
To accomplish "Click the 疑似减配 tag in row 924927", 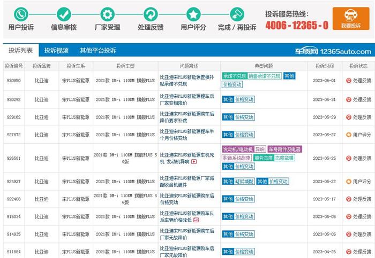I will (x=244, y=182).
